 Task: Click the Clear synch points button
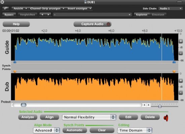coord(102,130)
